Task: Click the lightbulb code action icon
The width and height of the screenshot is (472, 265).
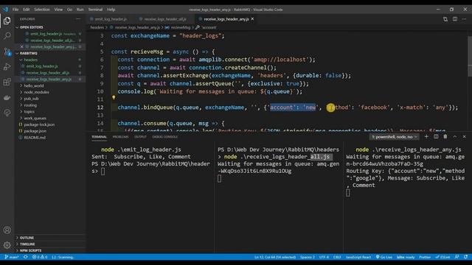Action: pyautogui.click(x=114, y=97)
